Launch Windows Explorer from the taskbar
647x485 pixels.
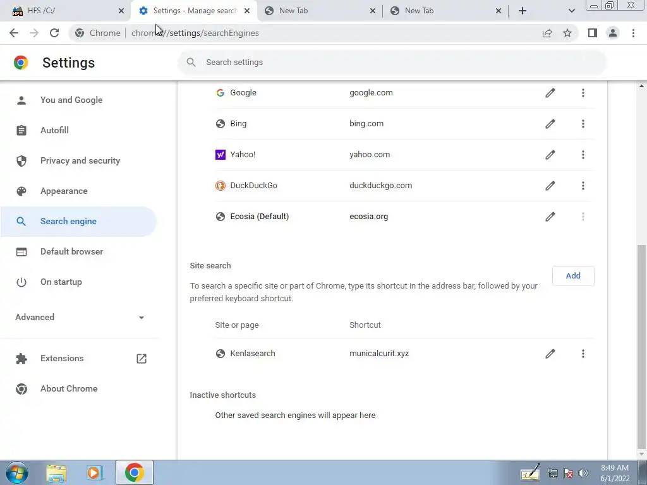(56, 472)
